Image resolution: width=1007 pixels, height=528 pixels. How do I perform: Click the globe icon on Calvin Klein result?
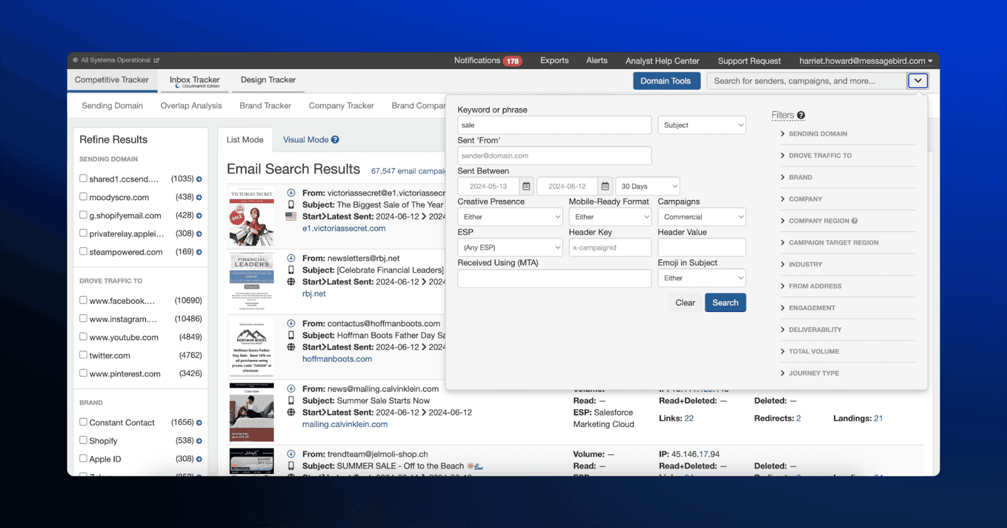coord(291,412)
